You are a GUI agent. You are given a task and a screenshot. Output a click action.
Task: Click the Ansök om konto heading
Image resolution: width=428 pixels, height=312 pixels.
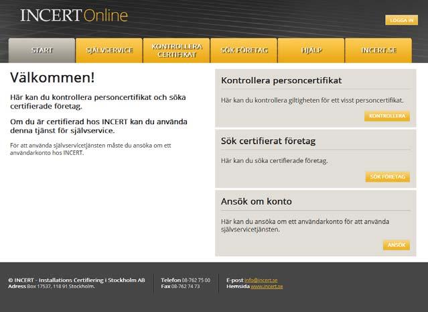click(257, 201)
